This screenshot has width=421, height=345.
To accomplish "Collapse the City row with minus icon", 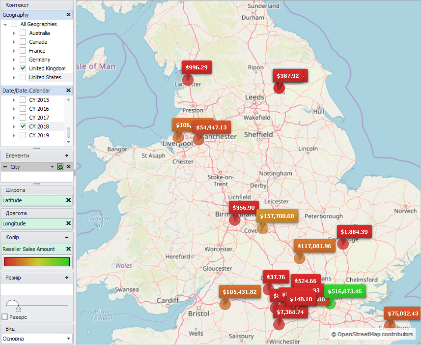I will (x=5, y=167).
